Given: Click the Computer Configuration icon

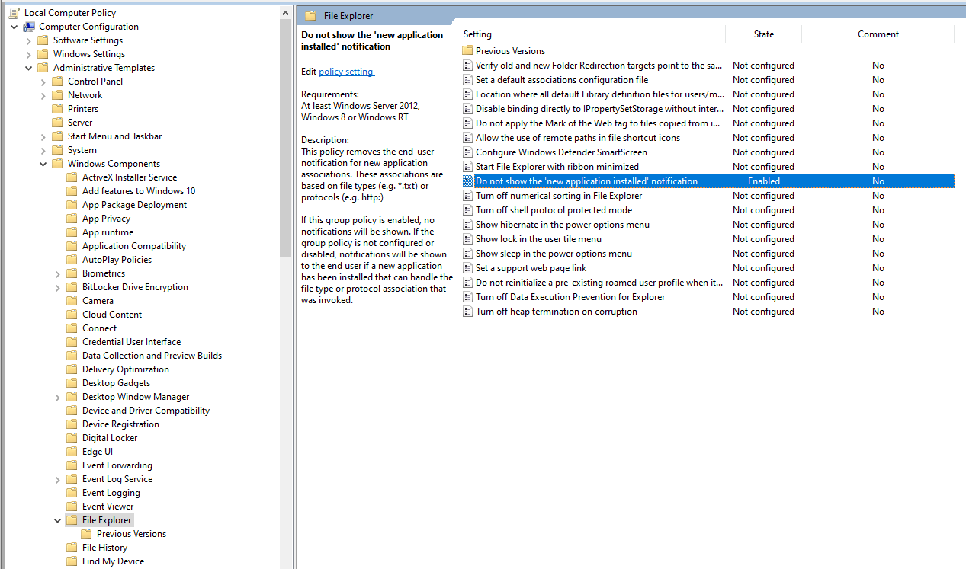Looking at the screenshot, I should click(29, 27).
